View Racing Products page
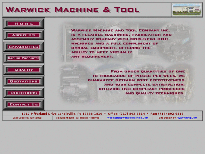Viewport: 205px width, 154px height. pyautogui.click(x=23, y=58)
